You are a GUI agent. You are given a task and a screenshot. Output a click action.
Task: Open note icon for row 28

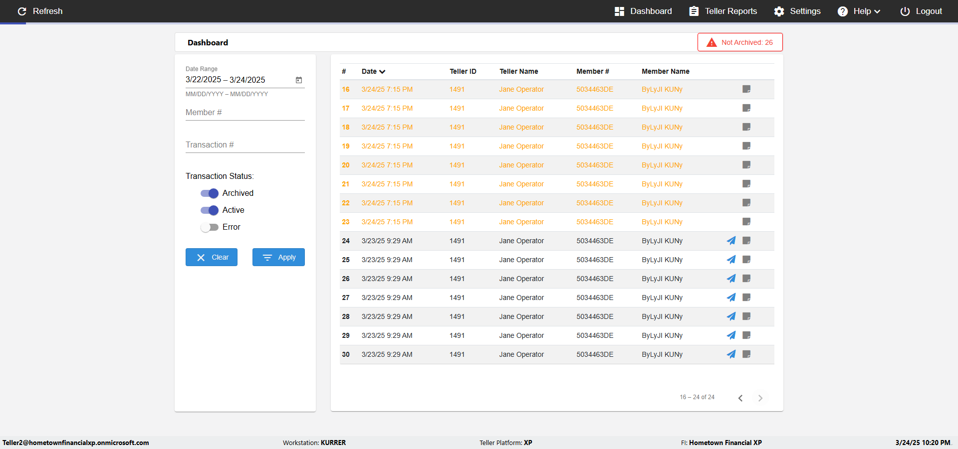746,316
